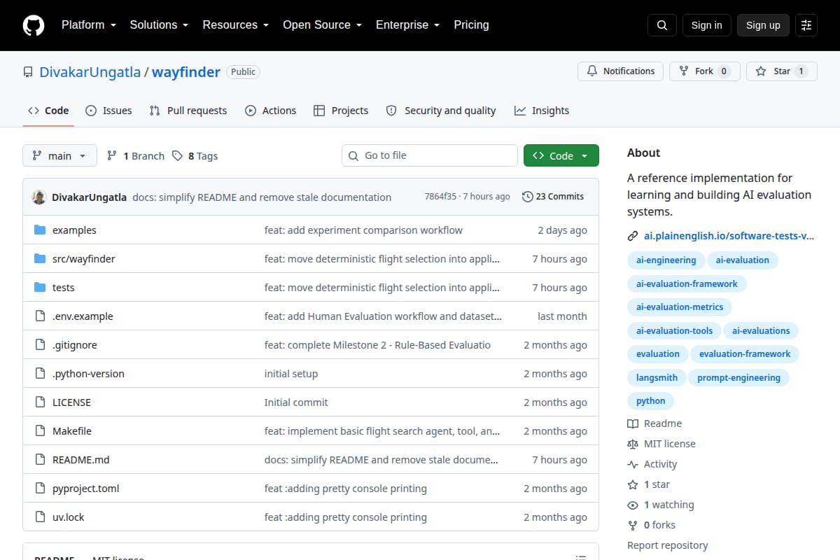Click the ai-evaluation-metrics topic tag
The width and height of the screenshot is (840, 560).
pos(680,307)
